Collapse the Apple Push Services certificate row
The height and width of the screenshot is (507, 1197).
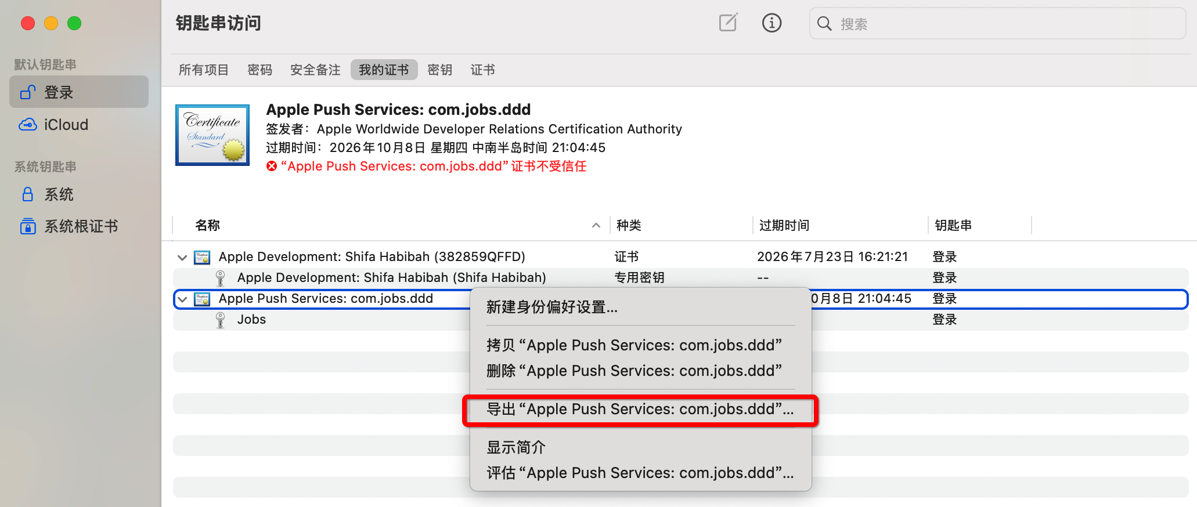point(182,299)
